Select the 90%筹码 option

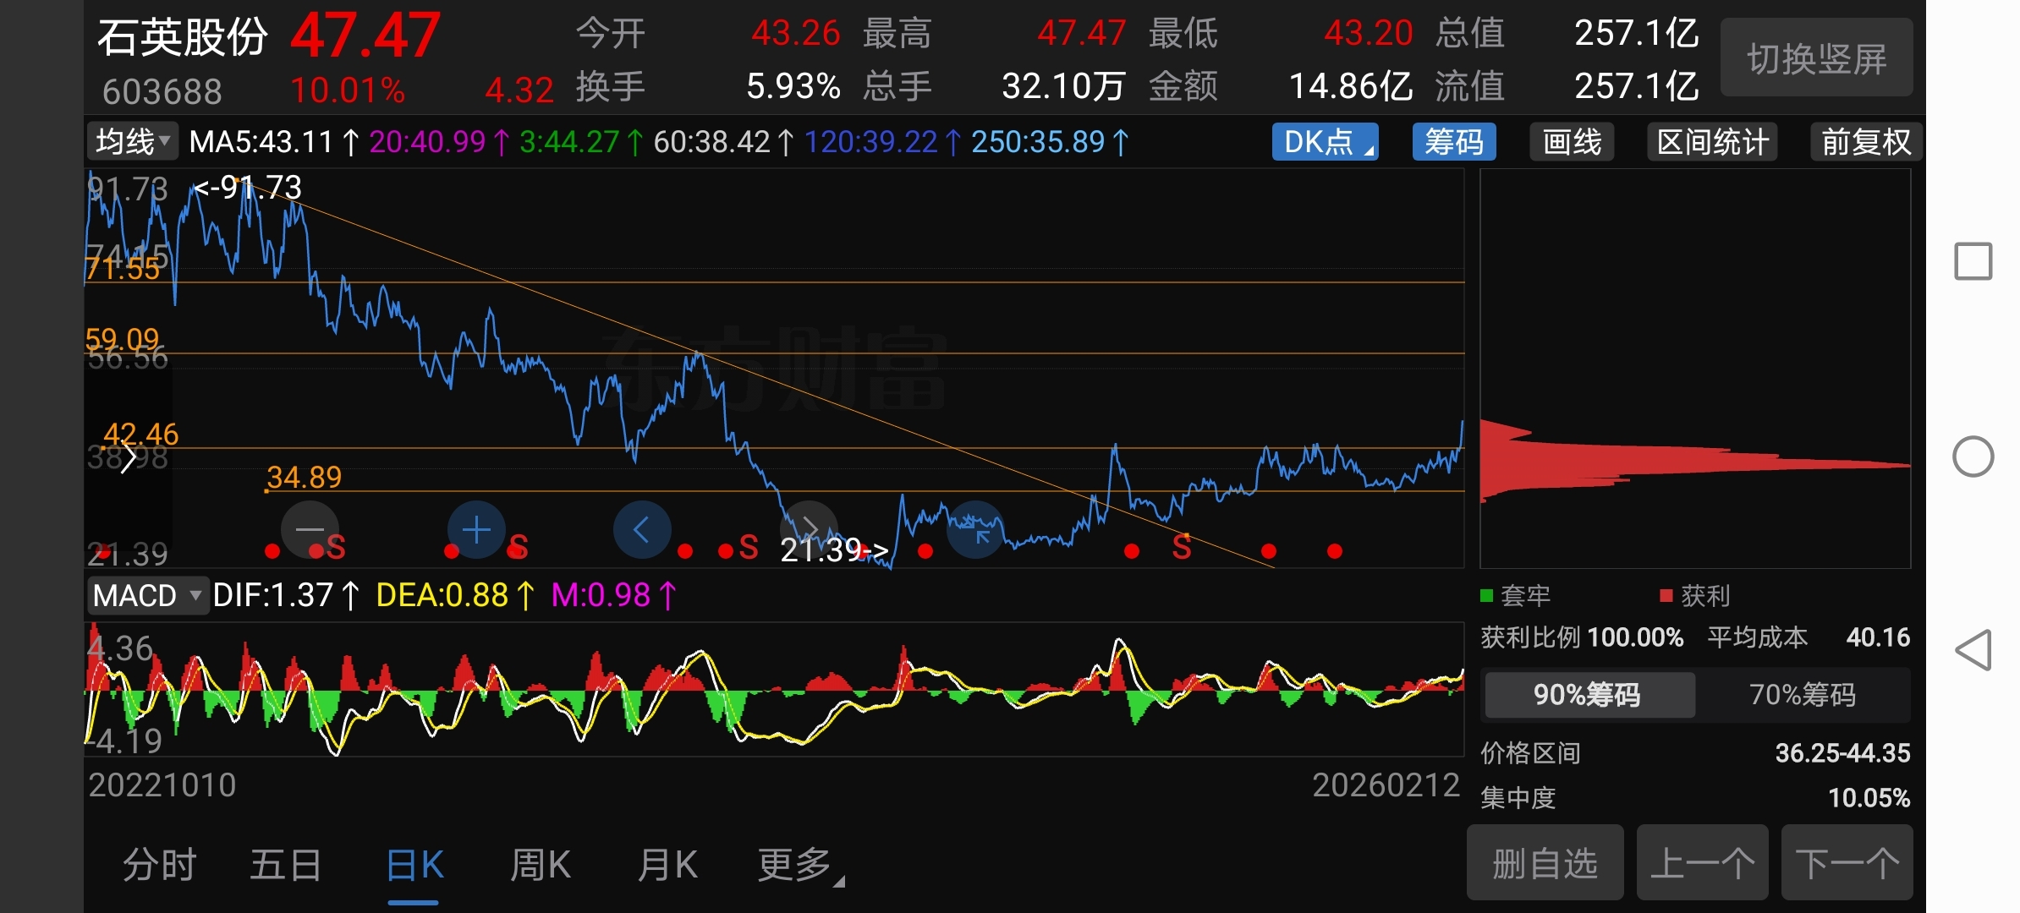tap(1588, 695)
